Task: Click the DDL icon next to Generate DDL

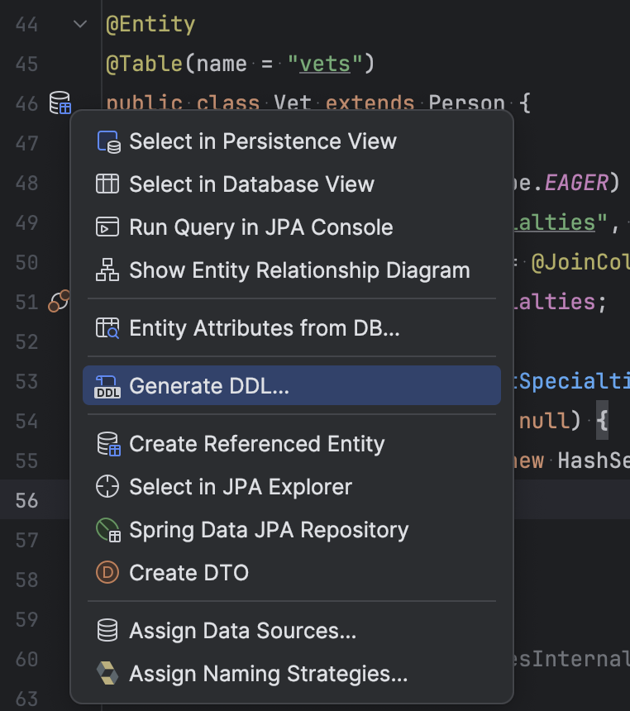Action: 108,385
